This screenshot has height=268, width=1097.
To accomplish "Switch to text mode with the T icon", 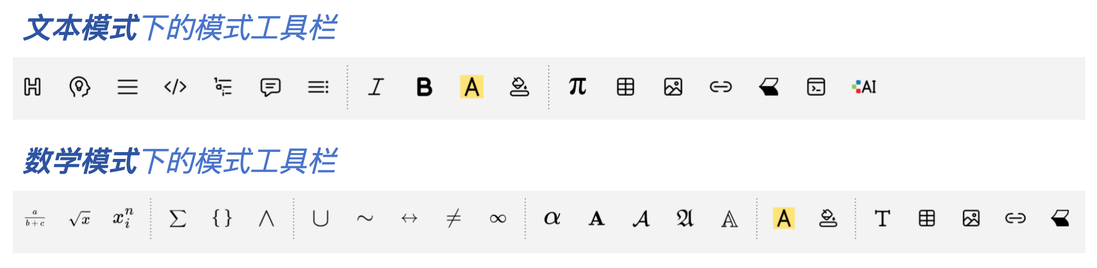I will 882,218.
